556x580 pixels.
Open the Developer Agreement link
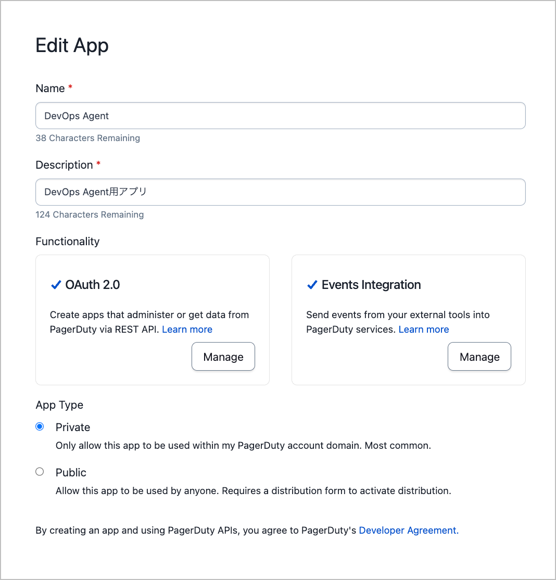coord(409,531)
